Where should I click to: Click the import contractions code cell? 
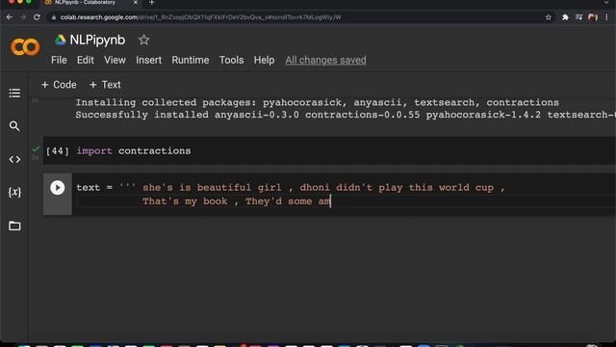[329, 150]
